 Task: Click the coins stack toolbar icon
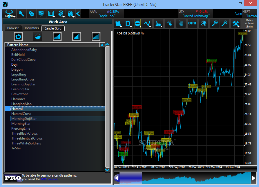coord(61,14)
